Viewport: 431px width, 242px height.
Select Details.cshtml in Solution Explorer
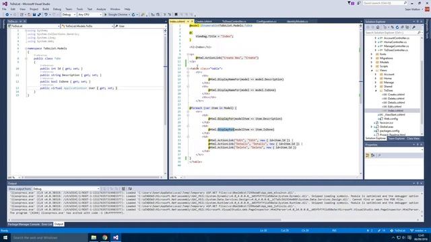coord(396,103)
